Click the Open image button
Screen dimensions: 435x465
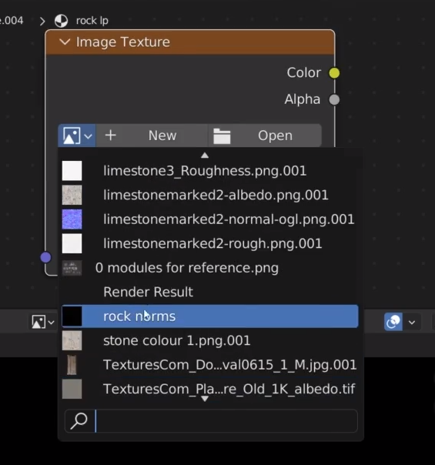pyautogui.click(x=265, y=135)
